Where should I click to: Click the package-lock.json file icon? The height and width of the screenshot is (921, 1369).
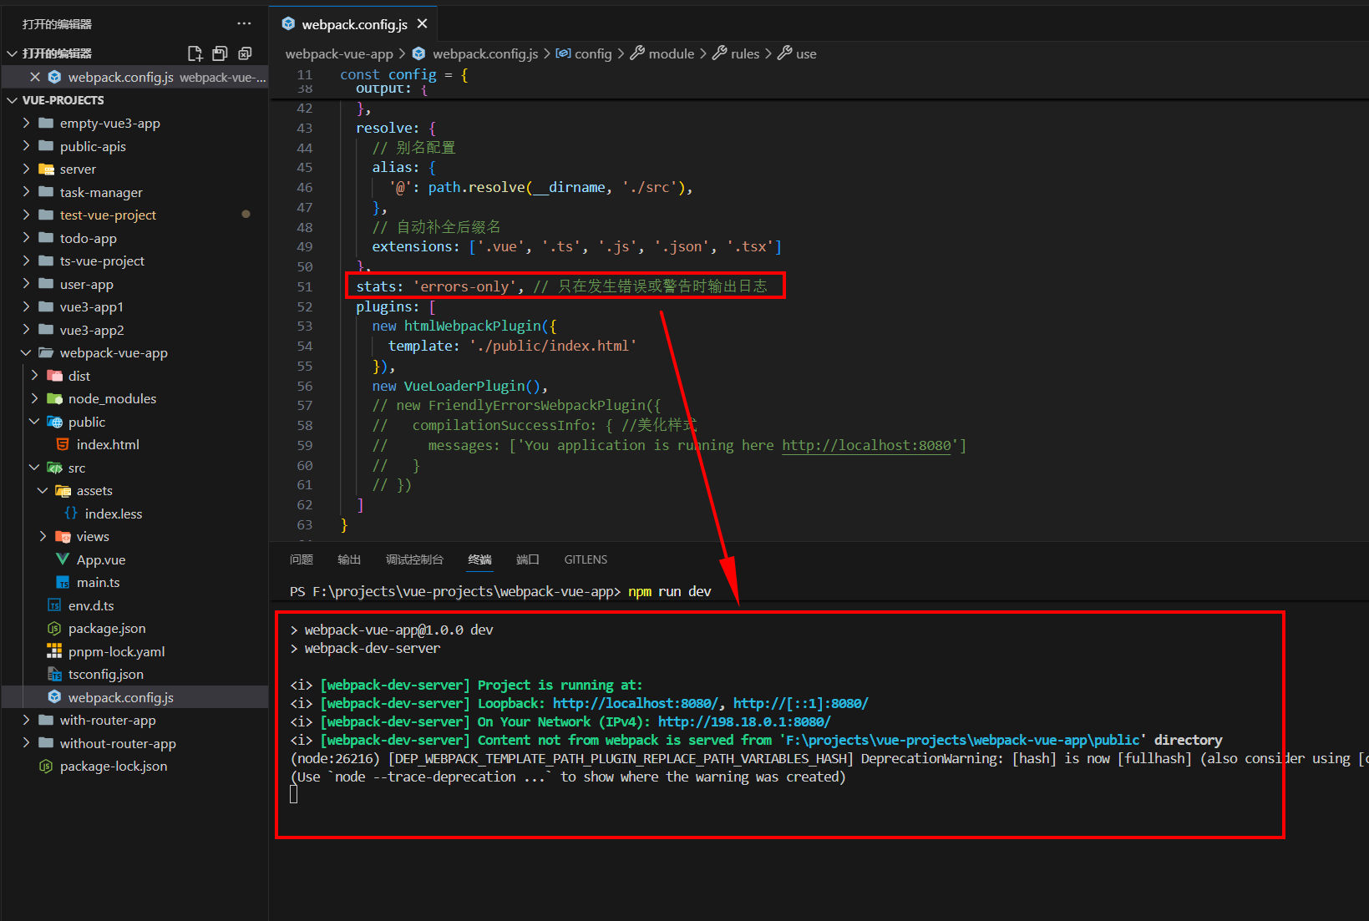click(46, 766)
